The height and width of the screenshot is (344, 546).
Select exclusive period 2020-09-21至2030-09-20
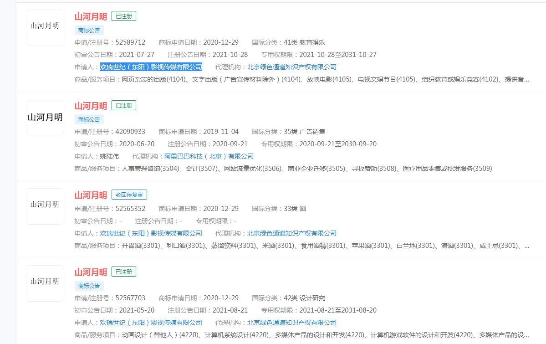coord(338,144)
